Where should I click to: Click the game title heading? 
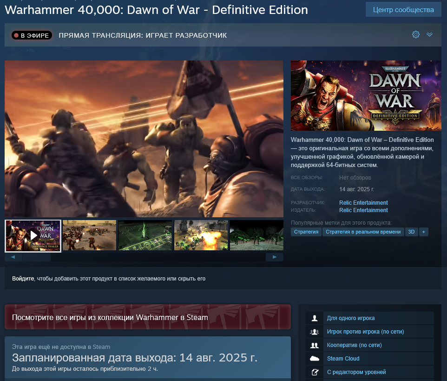coord(156,10)
